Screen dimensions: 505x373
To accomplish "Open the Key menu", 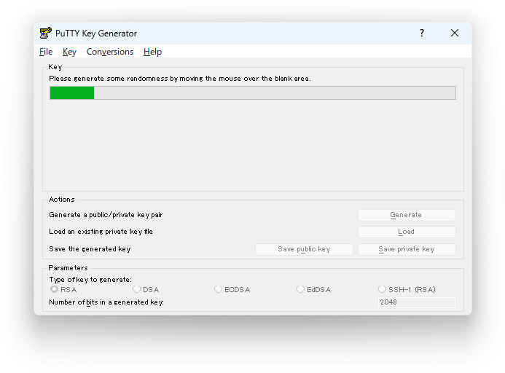I will click(69, 52).
